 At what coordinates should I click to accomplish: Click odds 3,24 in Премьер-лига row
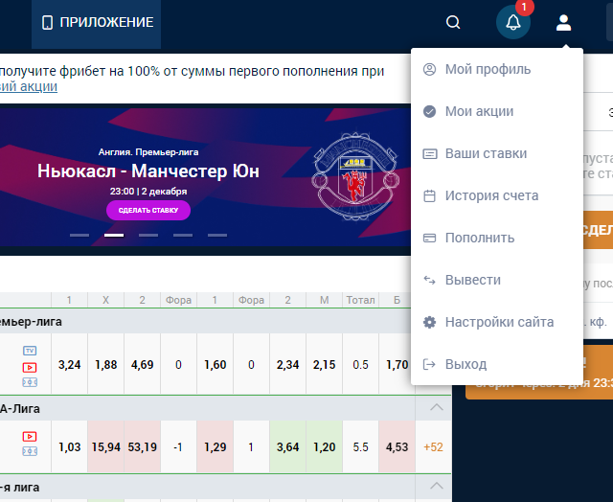click(69, 365)
